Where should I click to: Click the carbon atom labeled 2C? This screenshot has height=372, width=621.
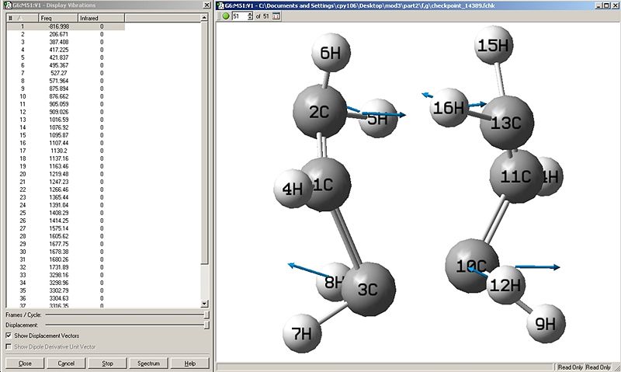(x=320, y=112)
